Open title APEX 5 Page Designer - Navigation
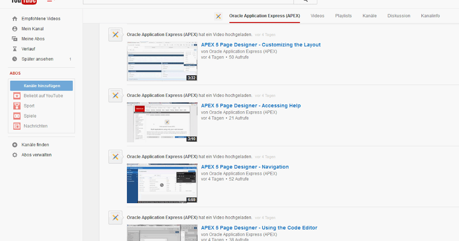The width and height of the screenshot is (459, 241). [x=245, y=167]
